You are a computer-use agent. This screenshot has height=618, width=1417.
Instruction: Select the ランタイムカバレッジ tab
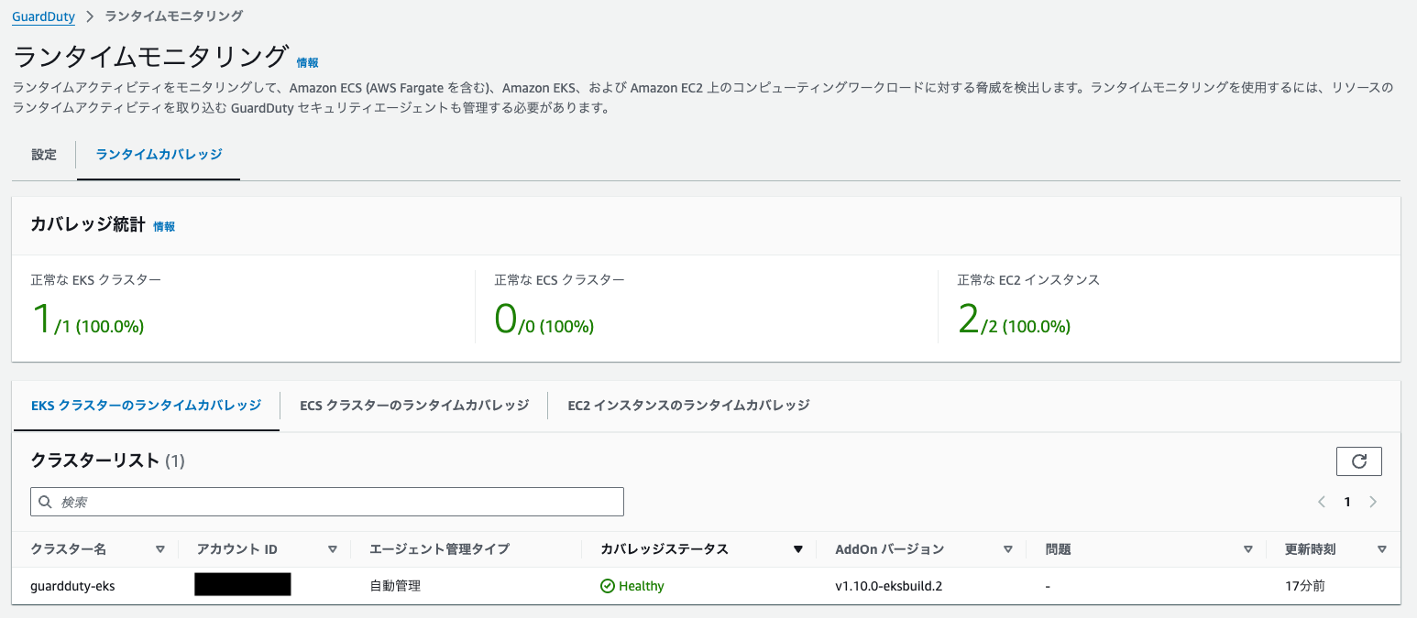coord(159,155)
